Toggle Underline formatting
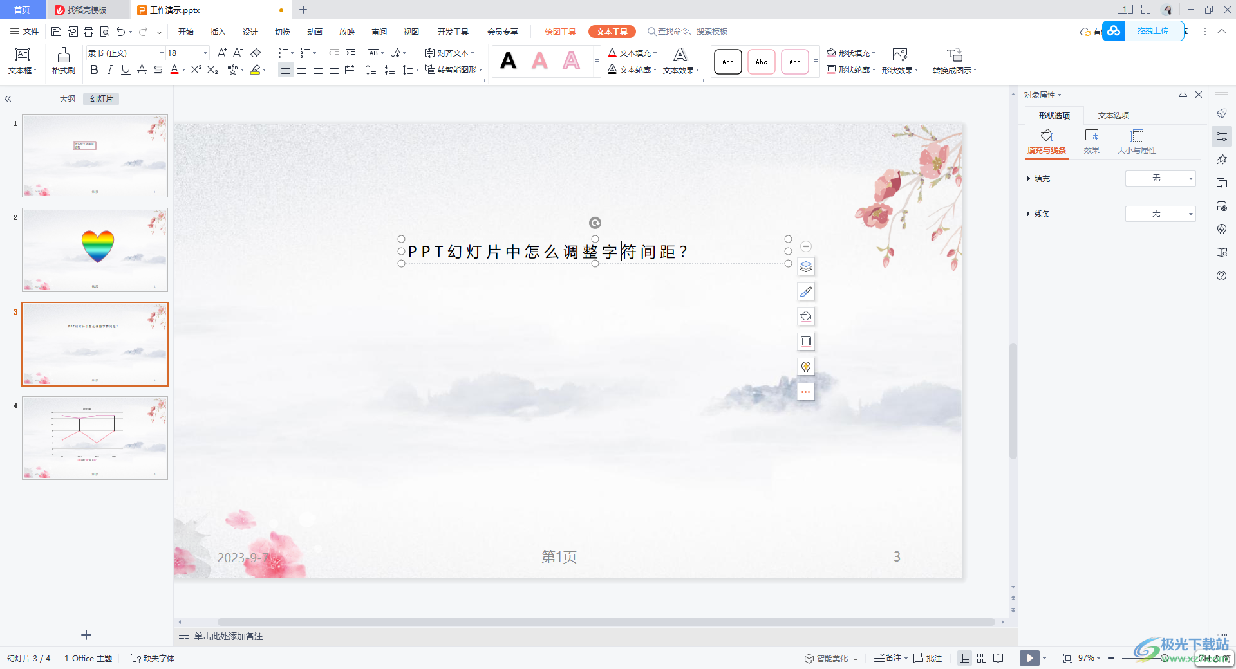1236x669 pixels. click(x=126, y=69)
